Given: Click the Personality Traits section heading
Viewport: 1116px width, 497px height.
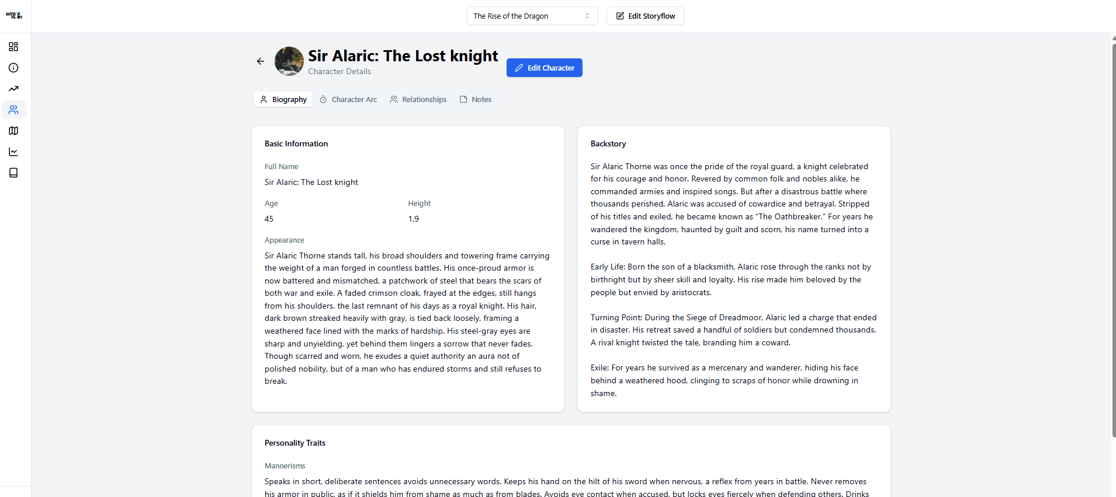Looking at the screenshot, I should click(295, 443).
